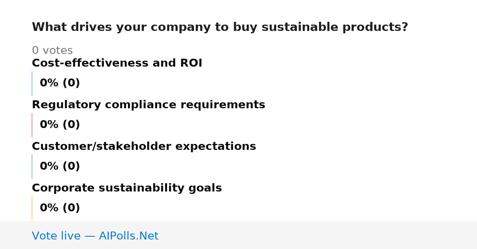This screenshot has height=249, width=477.
Task: Click '0% (0)' result for Corporate sustainability goals
Action: pyautogui.click(x=60, y=208)
